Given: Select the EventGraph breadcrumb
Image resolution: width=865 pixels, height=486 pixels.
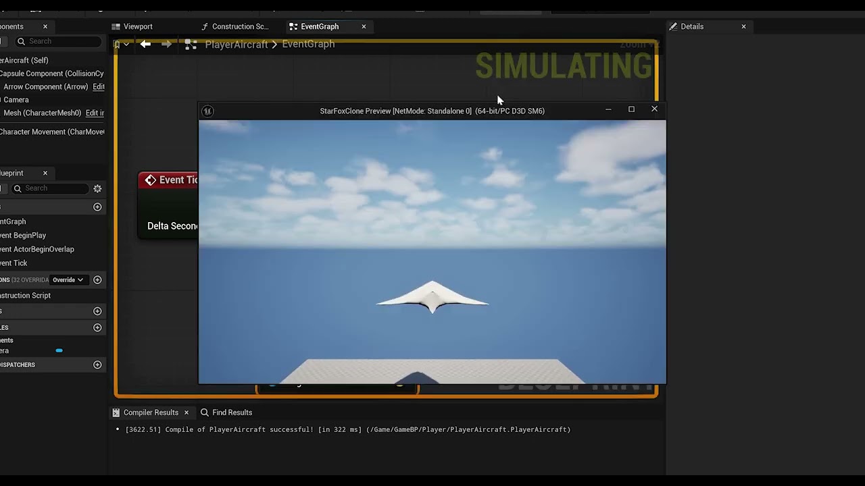Looking at the screenshot, I should click(308, 44).
